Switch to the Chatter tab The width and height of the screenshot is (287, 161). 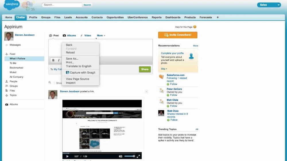pyautogui.click(x=20, y=17)
